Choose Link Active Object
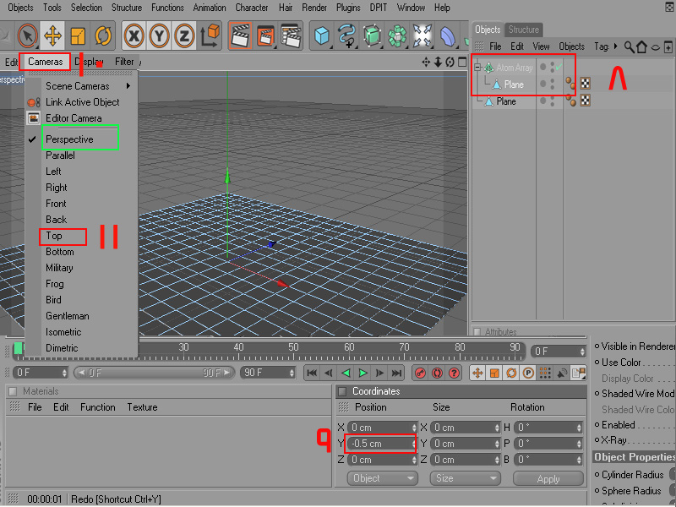This screenshot has width=676, height=507. coord(82,102)
